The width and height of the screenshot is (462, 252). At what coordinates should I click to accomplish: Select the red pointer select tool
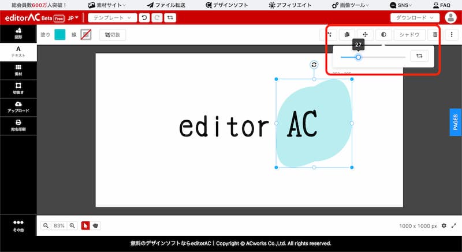85,225
